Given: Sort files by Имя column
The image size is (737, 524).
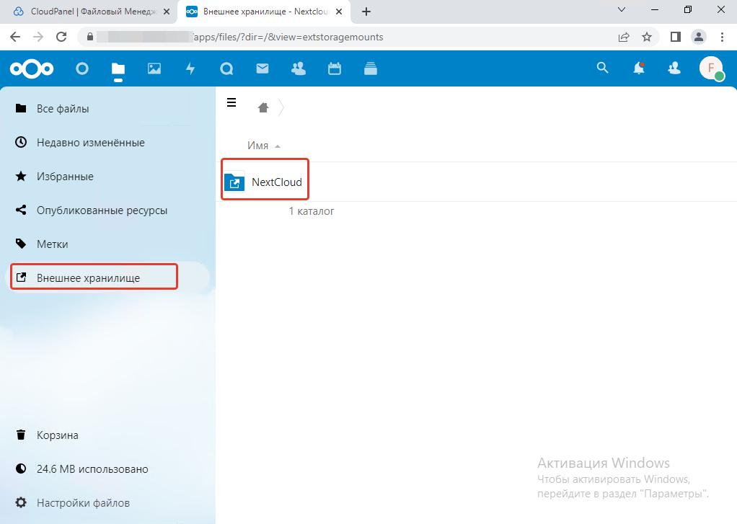Looking at the screenshot, I should pyautogui.click(x=258, y=146).
